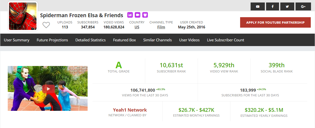Toggle the heart favorite icon
This screenshot has height=128, width=315.
coord(46,25)
